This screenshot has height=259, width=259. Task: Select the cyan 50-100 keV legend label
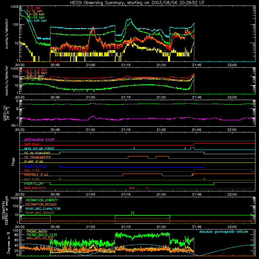coord(37,21)
